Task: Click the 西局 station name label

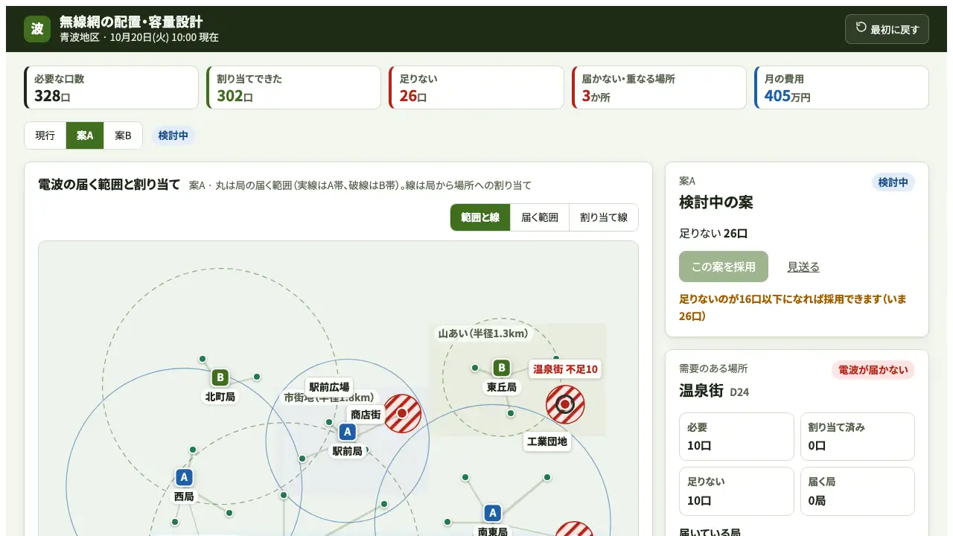Action: point(184,497)
